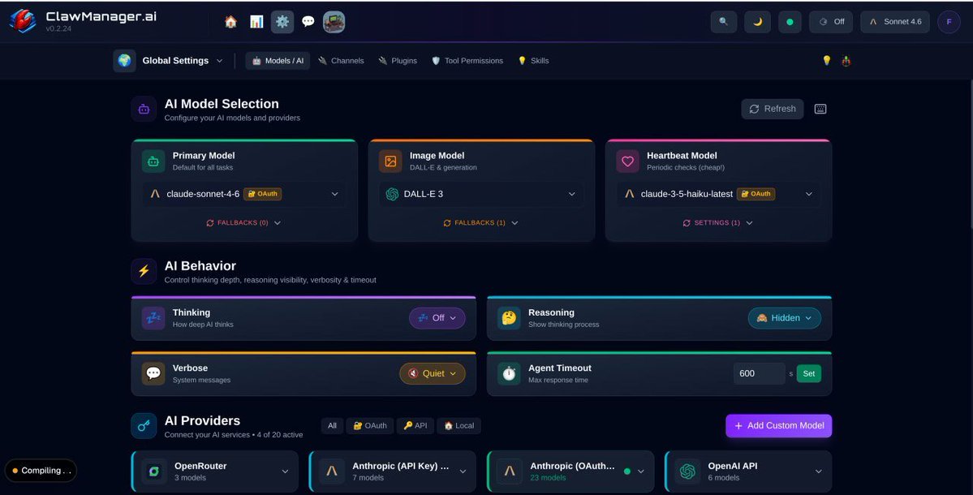The image size is (973, 495).
Task: Switch to the Channels tab
Action: 341,60
